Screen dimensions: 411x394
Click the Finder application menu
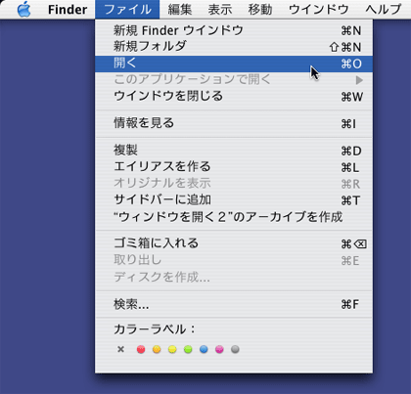68,10
